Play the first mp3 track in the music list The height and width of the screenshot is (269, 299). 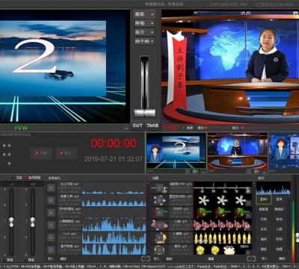[51, 188]
